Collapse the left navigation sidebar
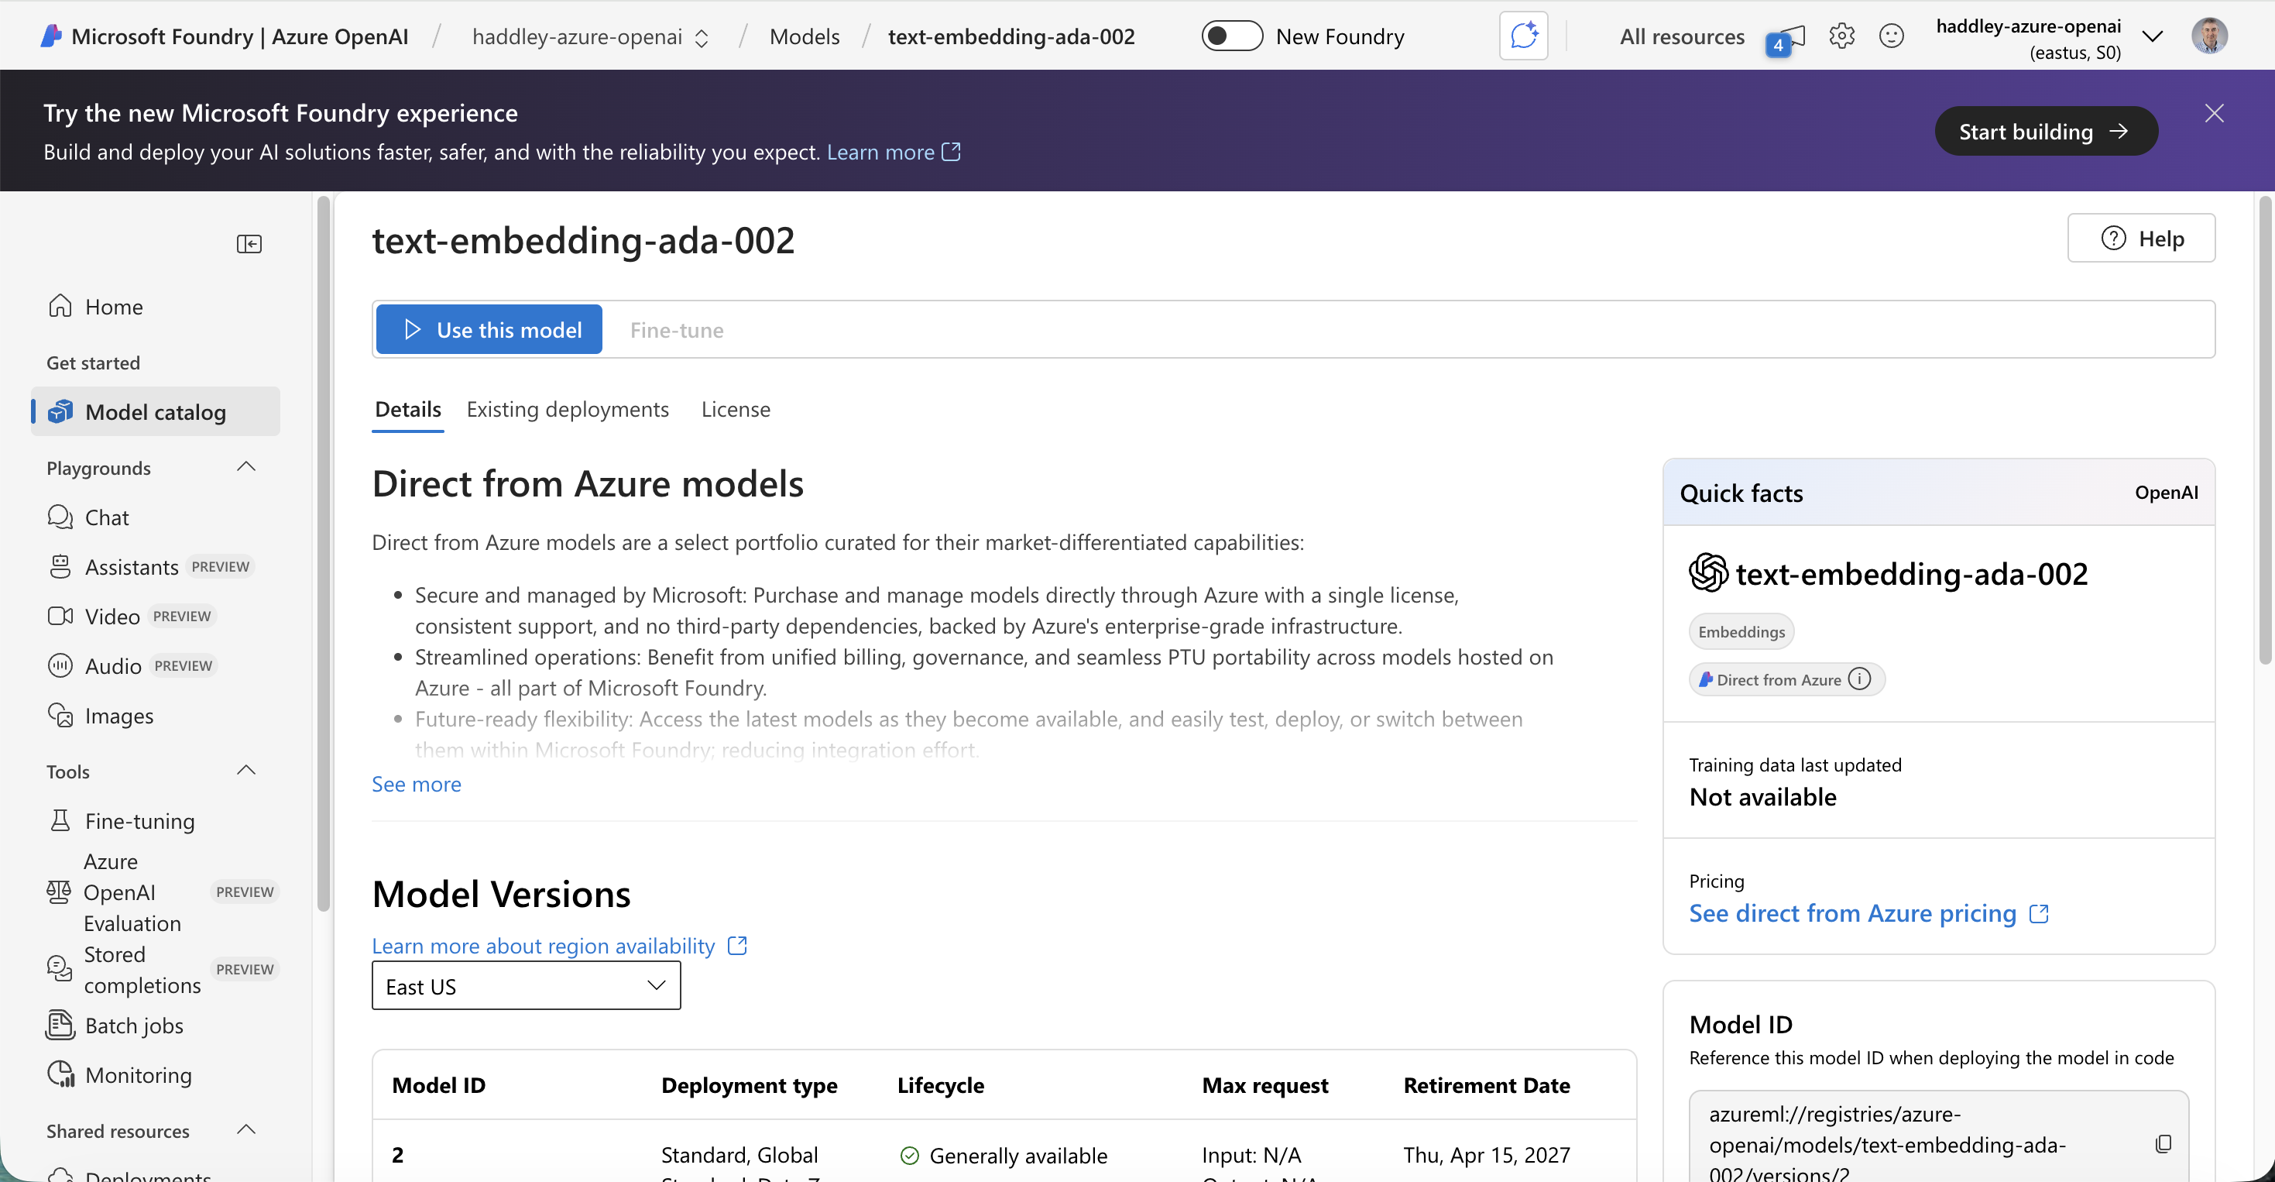Screen dimensions: 2275x1182 249,244
